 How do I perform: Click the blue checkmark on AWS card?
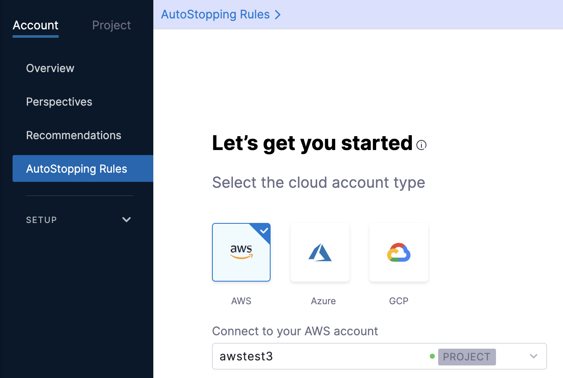coord(264,230)
